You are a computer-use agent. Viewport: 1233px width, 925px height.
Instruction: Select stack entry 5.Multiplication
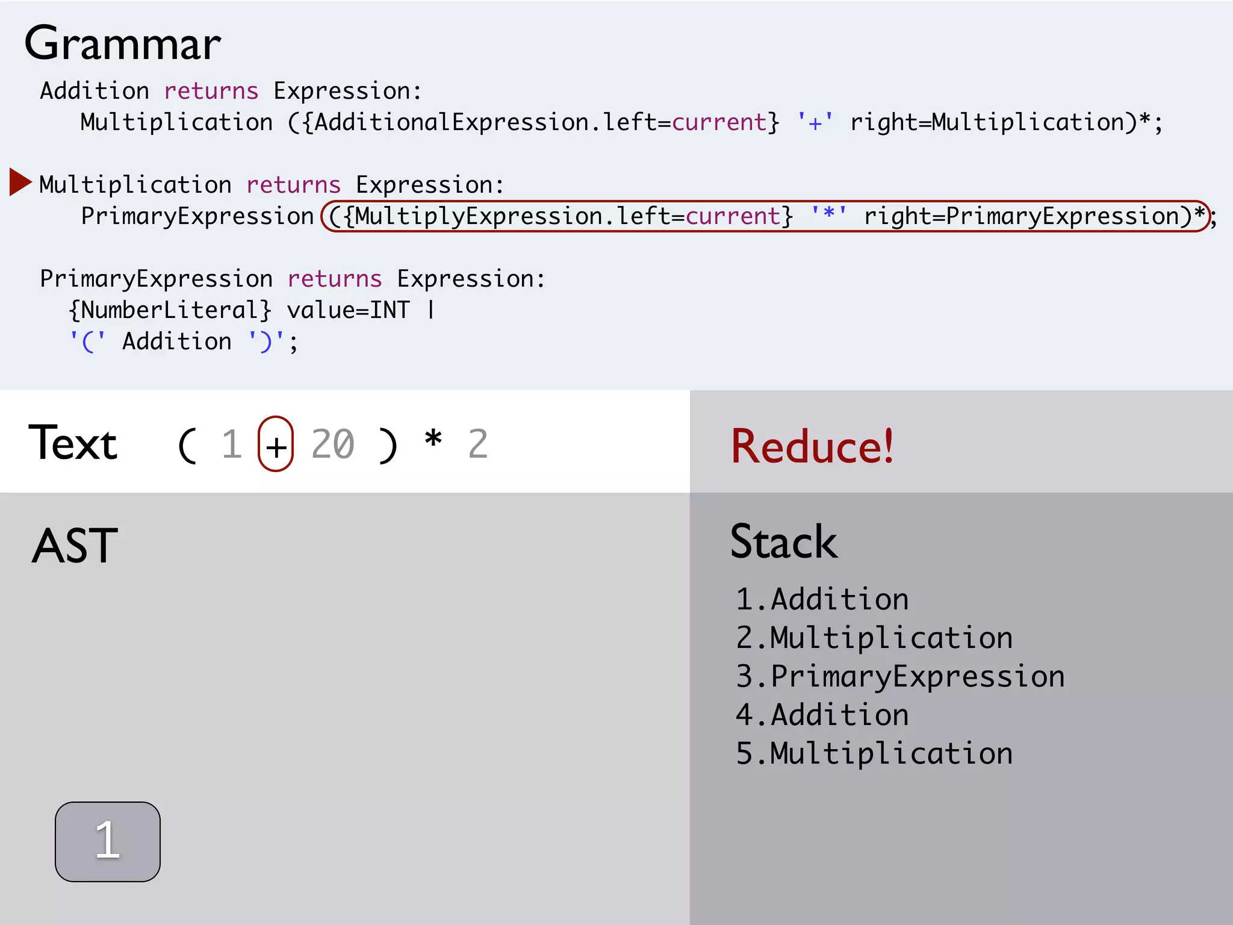874,753
